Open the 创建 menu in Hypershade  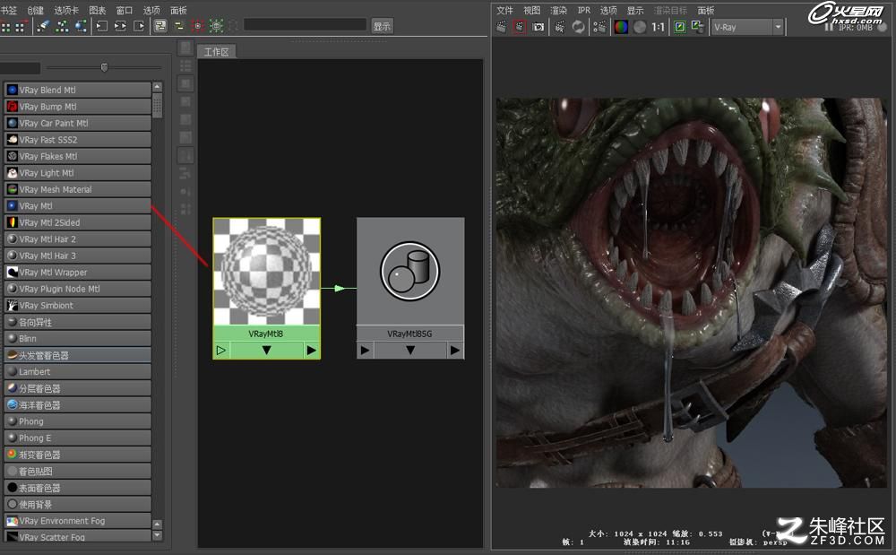36,10
